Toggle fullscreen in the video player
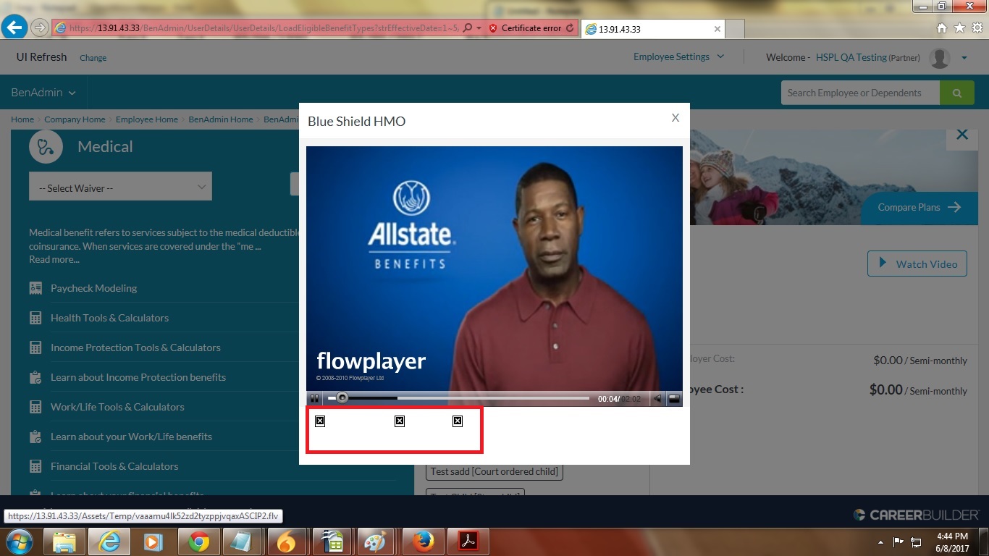The height and width of the screenshot is (556, 989). (674, 398)
